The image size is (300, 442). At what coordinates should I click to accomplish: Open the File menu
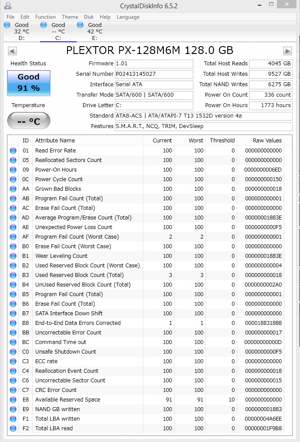click(10, 17)
